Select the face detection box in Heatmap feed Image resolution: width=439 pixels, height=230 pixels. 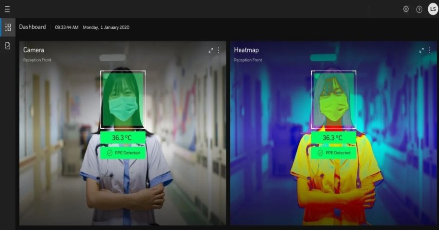pyautogui.click(x=334, y=100)
